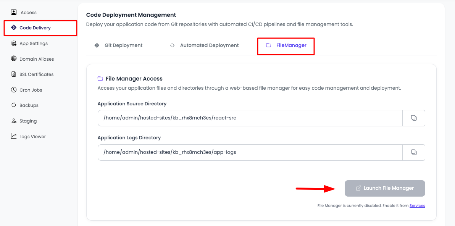This screenshot has width=455, height=226.
Task: Copy the application source directory path
Action: tap(414, 118)
